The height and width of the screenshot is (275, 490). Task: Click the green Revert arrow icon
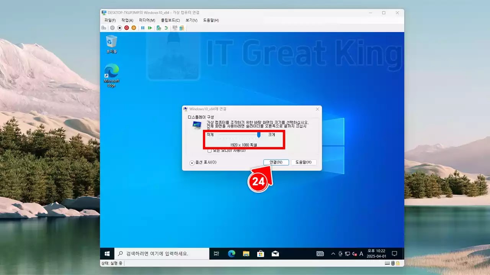tap(166, 28)
